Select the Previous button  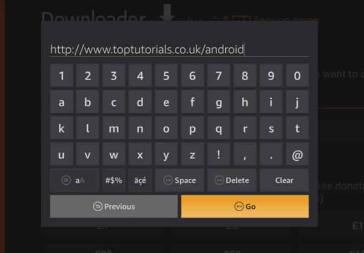[114, 206]
